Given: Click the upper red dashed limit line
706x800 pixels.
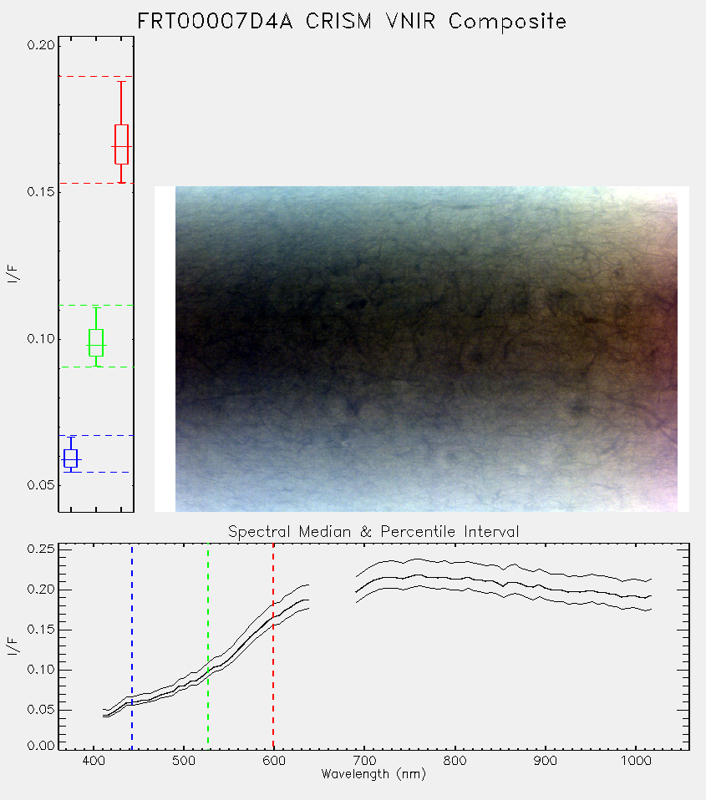Looking at the screenshot, I should point(96,76).
